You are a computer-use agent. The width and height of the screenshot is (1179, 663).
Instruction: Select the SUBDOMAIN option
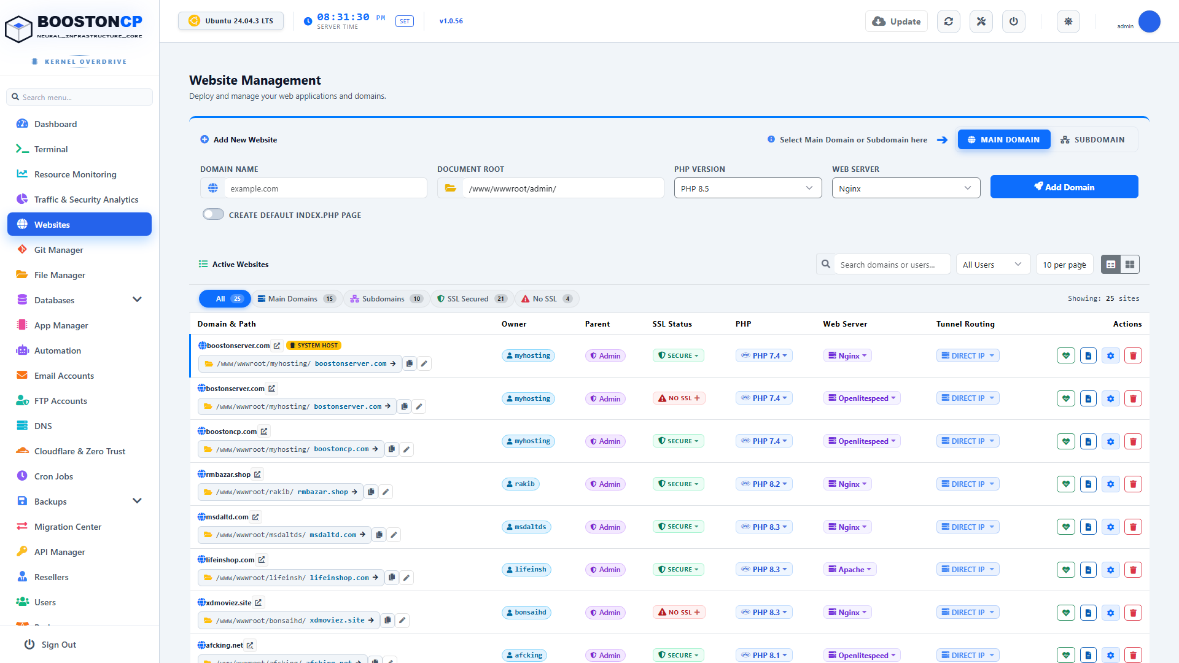tap(1094, 139)
